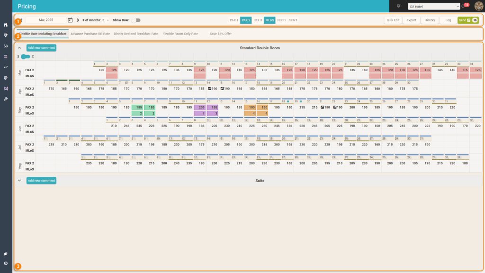Collapse the Standard Double Room section
The height and width of the screenshot is (273, 485).
pyautogui.click(x=19, y=48)
